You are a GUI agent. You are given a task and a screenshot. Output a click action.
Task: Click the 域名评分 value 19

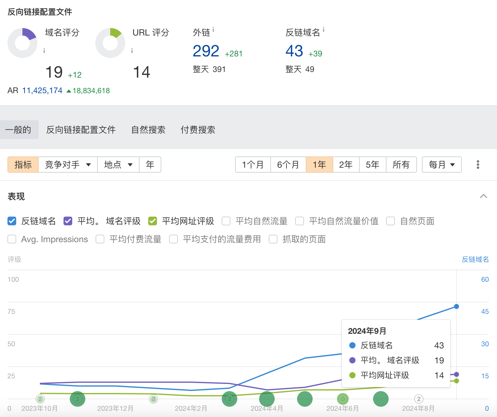tap(54, 72)
